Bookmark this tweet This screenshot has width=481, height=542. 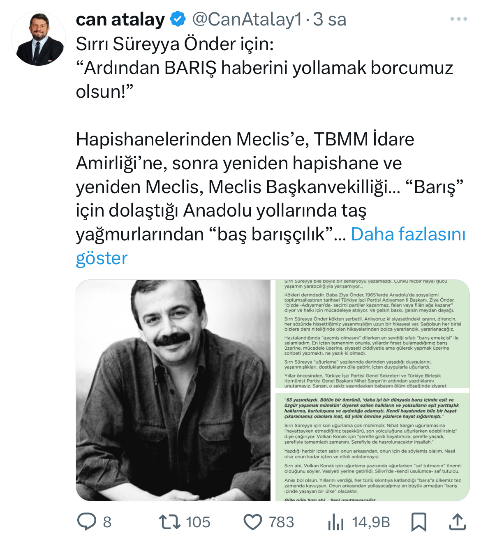419,522
